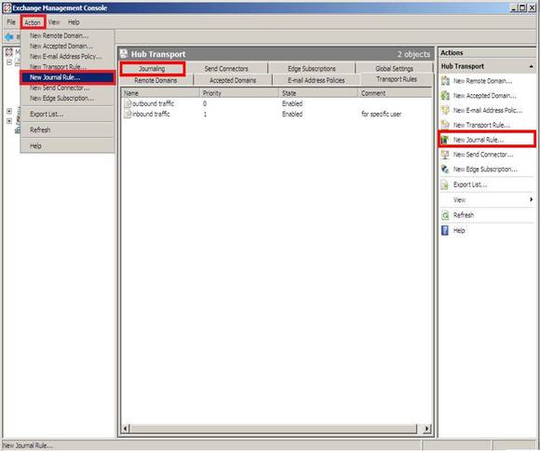The height and width of the screenshot is (451, 540).
Task: Click the horizontal scrollbar left arrow
Action: pyautogui.click(x=126, y=429)
